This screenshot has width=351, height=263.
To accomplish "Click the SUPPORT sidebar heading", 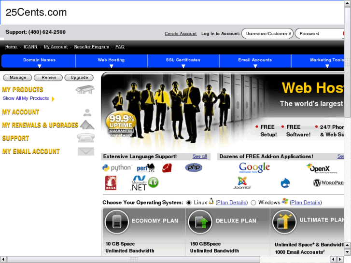I will tap(15, 138).
